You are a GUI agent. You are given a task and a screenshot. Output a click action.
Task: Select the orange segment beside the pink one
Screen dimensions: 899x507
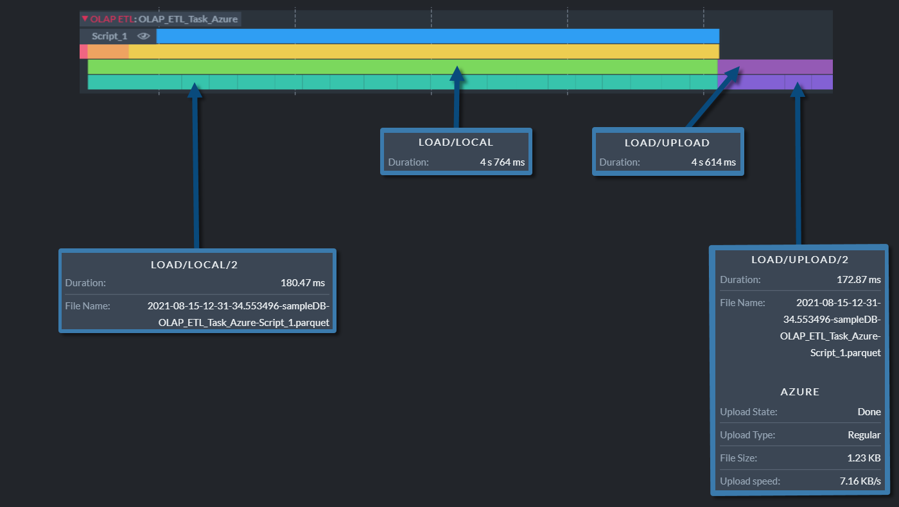click(x=108, y=51)
